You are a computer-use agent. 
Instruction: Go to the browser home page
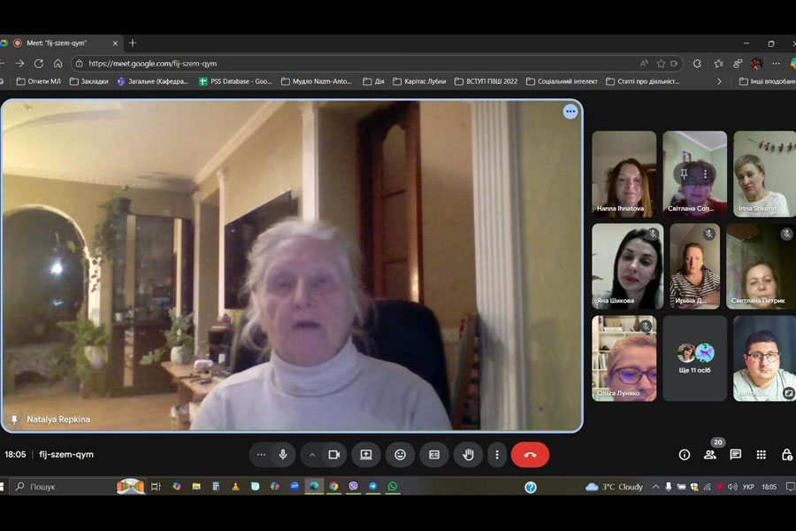coord(57,64)
